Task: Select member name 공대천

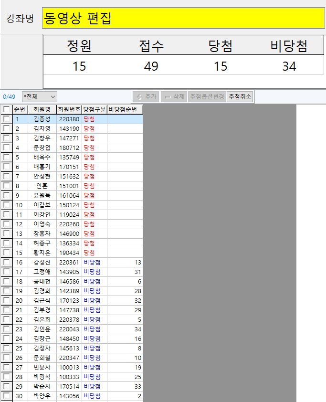Action: 42,282
